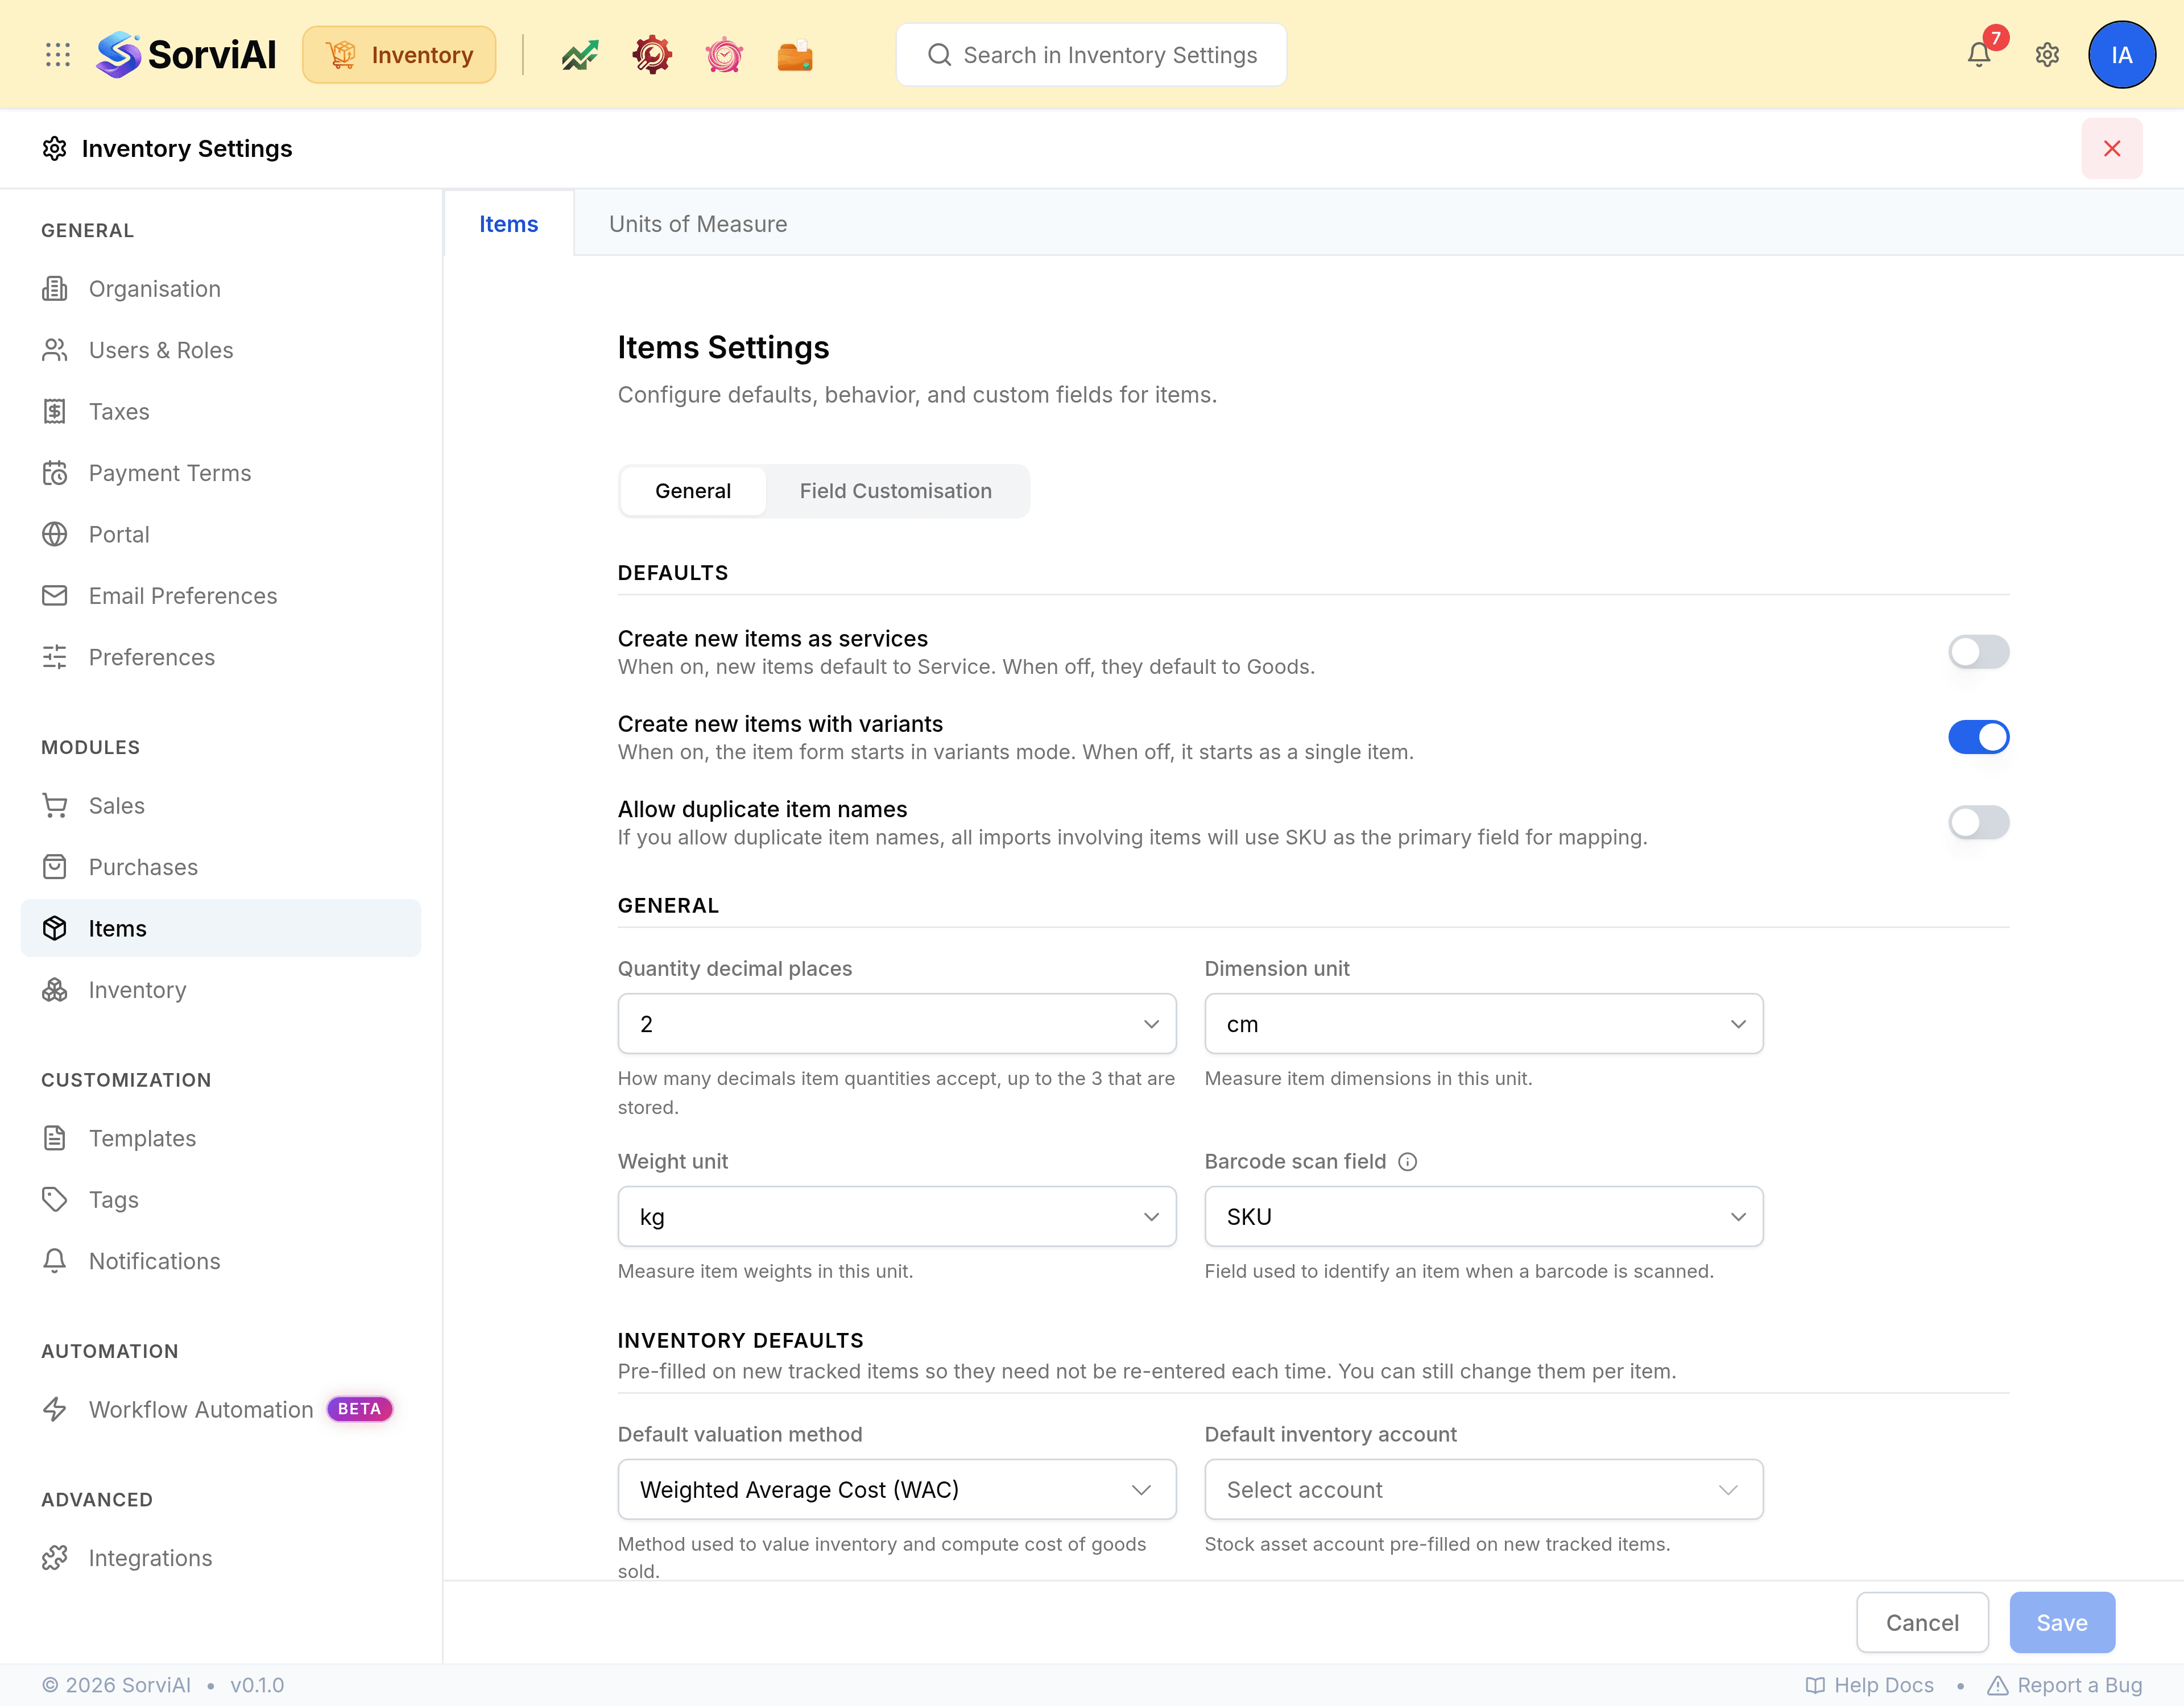Select the General segmented tab
The width and height of the screenshot is (2184, 1706).
(692, 491)
